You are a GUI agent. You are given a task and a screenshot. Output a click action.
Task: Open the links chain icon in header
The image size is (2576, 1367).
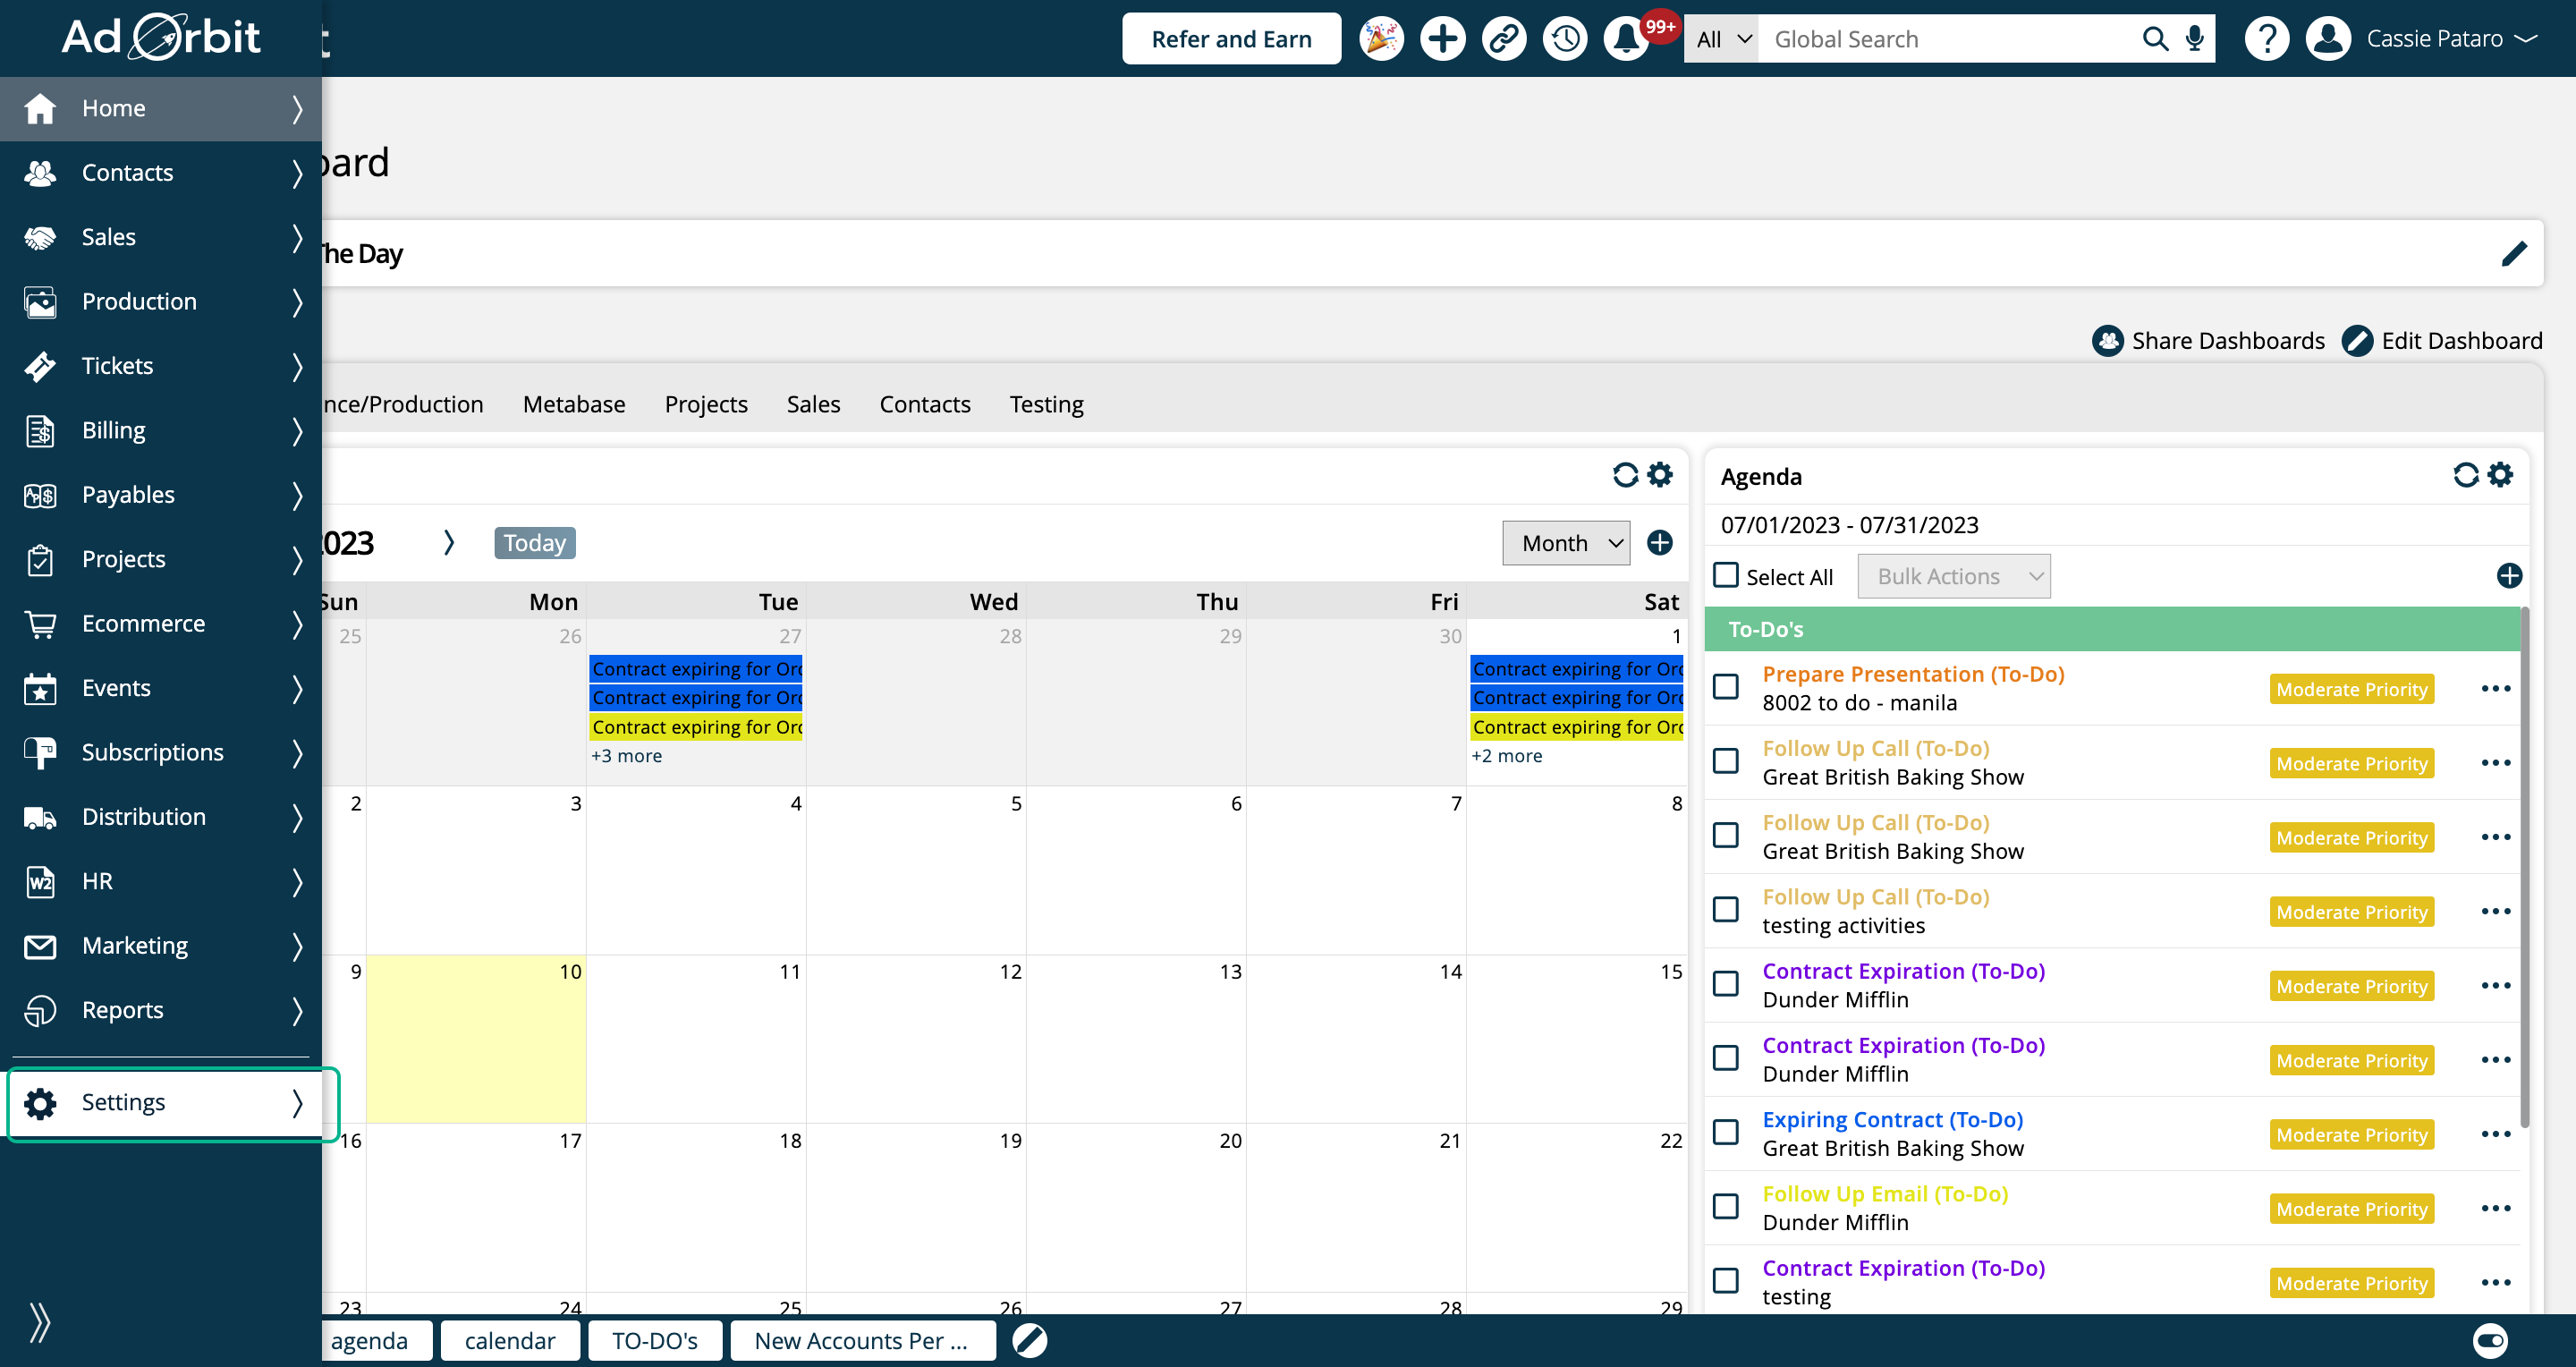pyautogui.click(x=1503, y=39)
